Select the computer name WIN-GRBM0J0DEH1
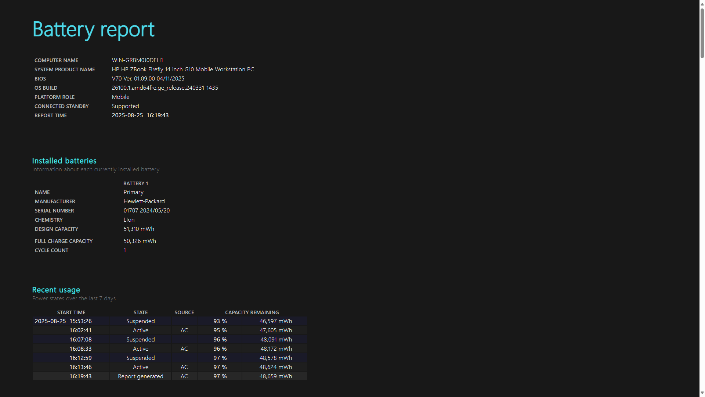 click(x=137, y=60)
